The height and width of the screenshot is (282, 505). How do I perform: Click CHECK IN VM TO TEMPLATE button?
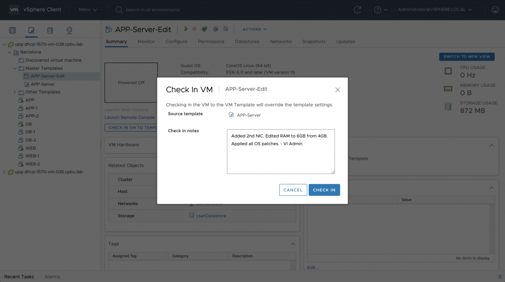pos(131,128)
